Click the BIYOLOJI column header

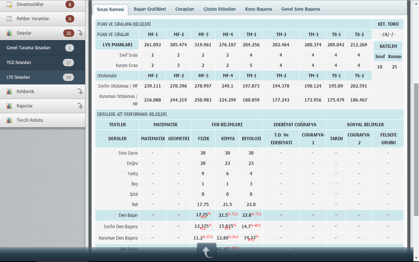(251, 139)
